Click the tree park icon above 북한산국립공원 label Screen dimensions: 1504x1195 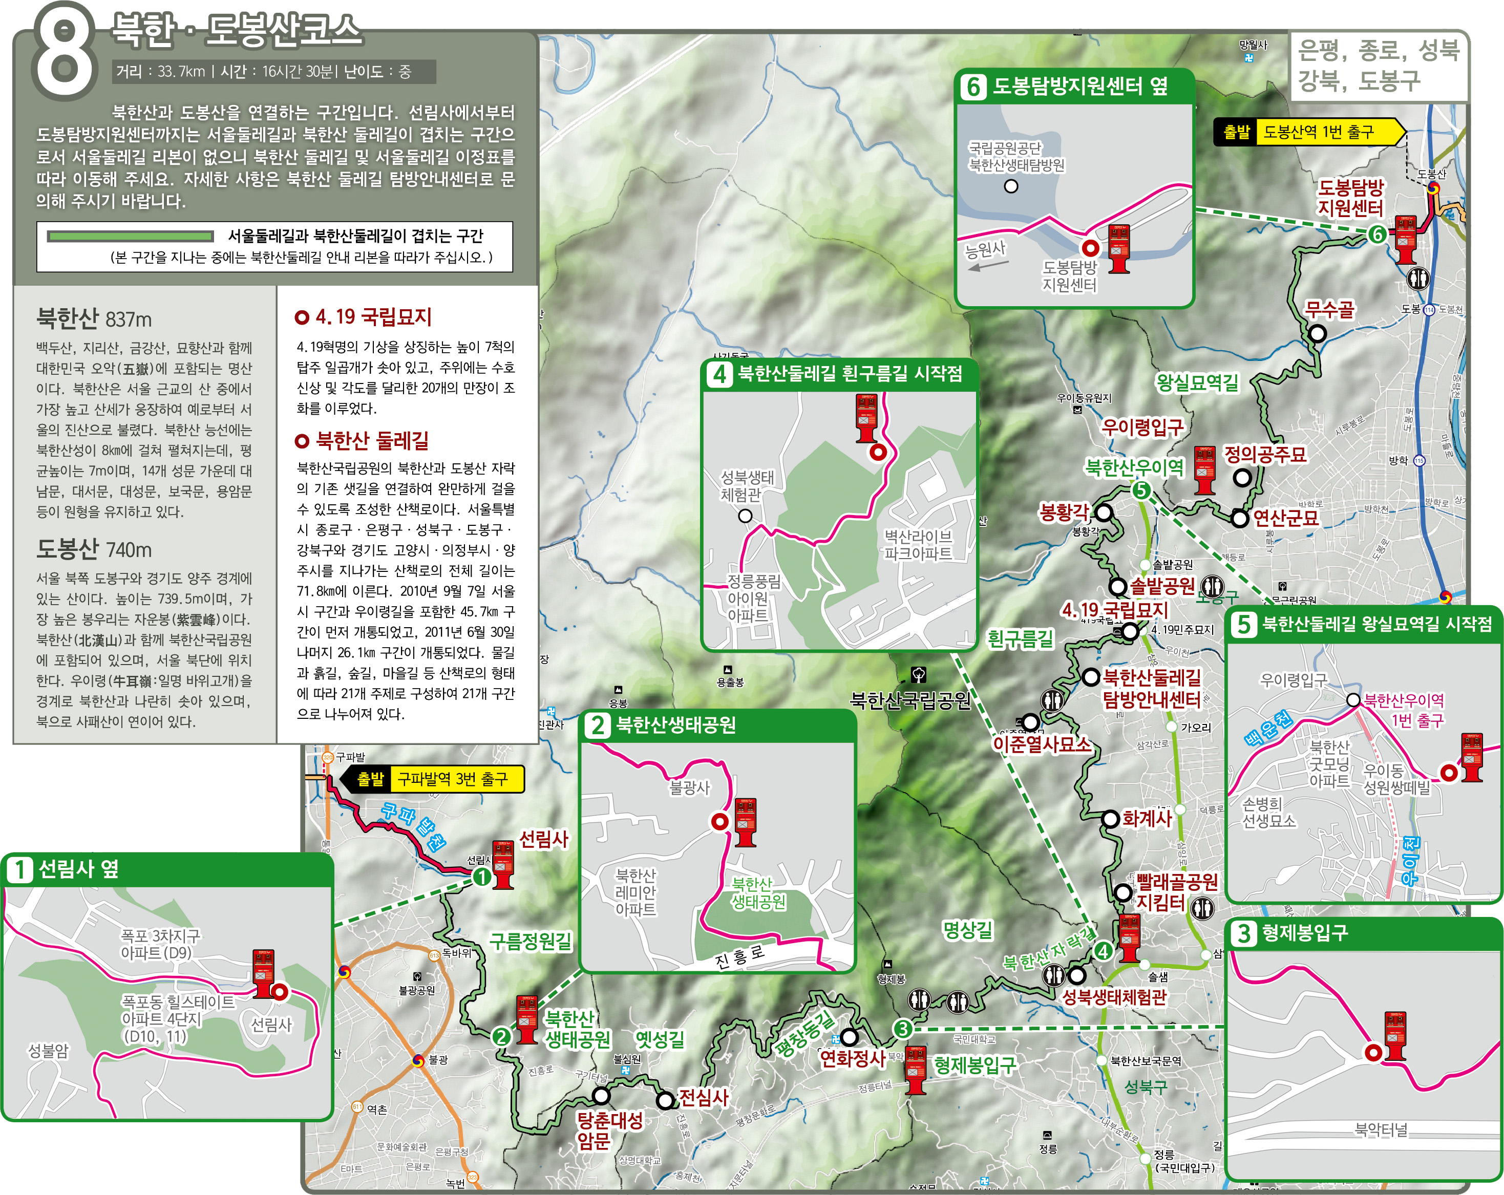[919, 675]
